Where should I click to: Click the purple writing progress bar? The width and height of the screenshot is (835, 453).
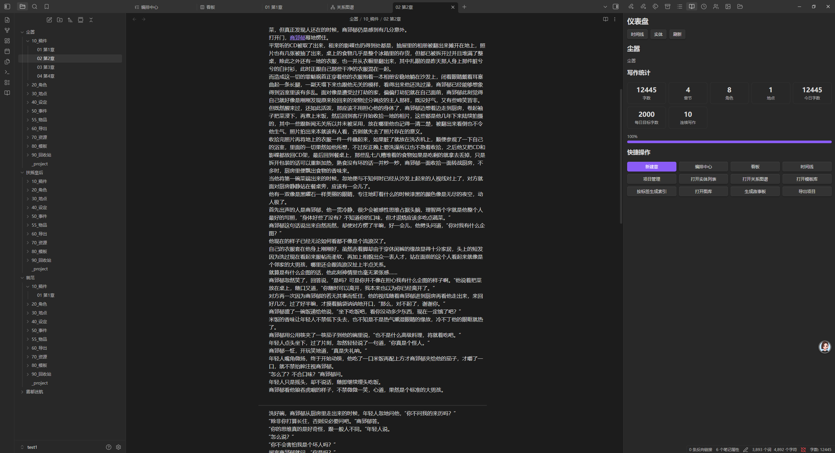point(729,142)
